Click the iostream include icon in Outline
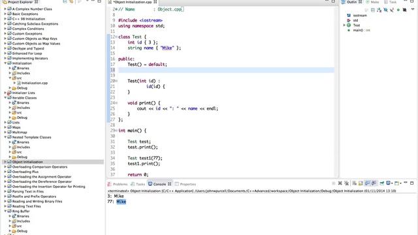The width and height of the screenshot is (418, 235). [x=349, y=16]
